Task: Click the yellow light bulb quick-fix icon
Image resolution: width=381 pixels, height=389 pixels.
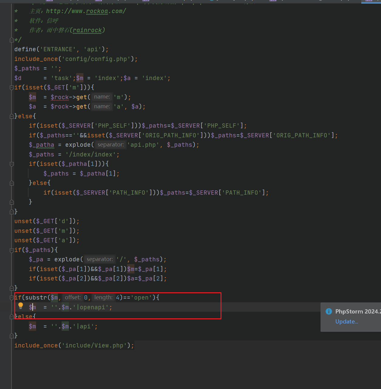Action: 21,306
